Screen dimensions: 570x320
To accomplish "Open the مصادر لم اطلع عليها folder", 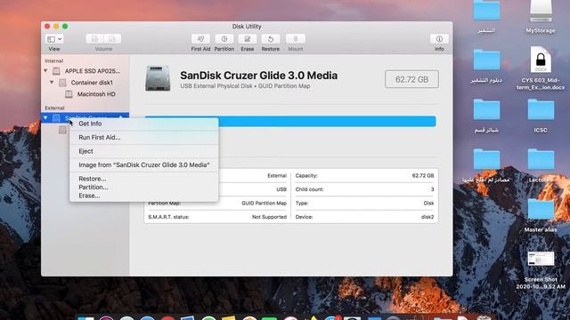I will click(x=486, y=159).
